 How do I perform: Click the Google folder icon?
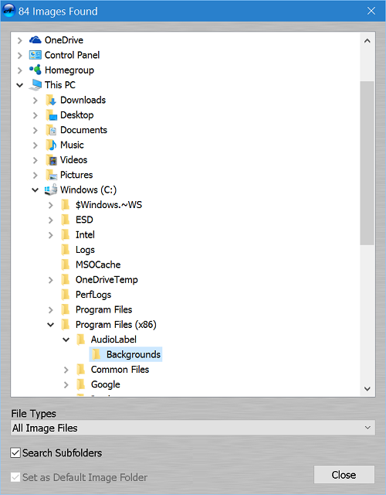(x=80, y=384)
